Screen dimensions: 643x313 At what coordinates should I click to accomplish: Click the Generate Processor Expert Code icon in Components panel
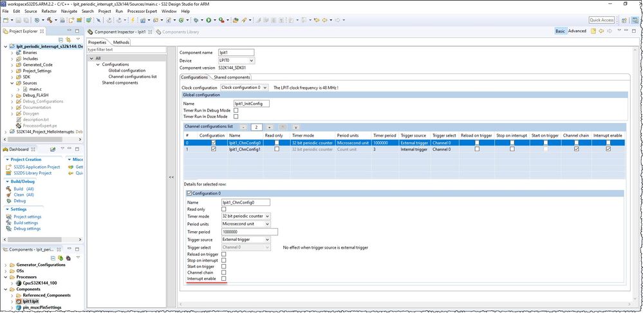61,258
